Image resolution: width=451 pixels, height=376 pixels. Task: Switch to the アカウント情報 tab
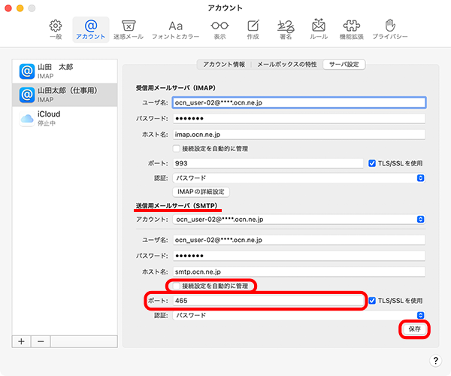(x=223, y=65)
